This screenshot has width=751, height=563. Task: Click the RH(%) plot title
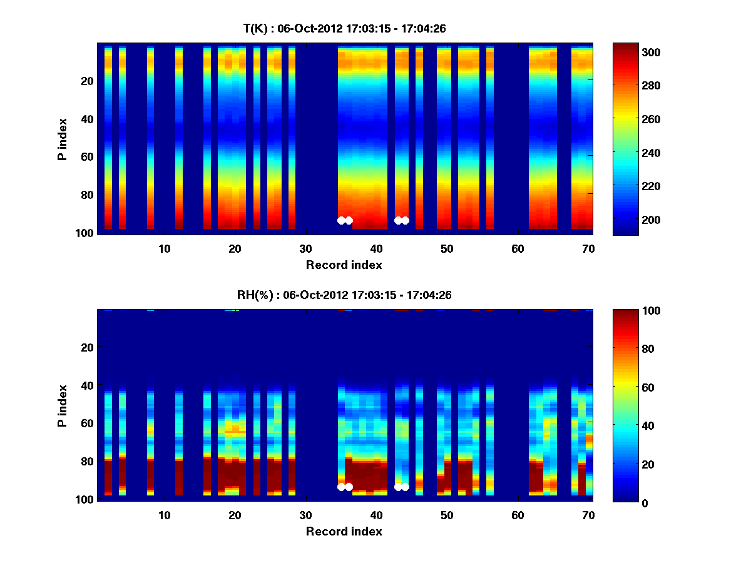point(344,295)
